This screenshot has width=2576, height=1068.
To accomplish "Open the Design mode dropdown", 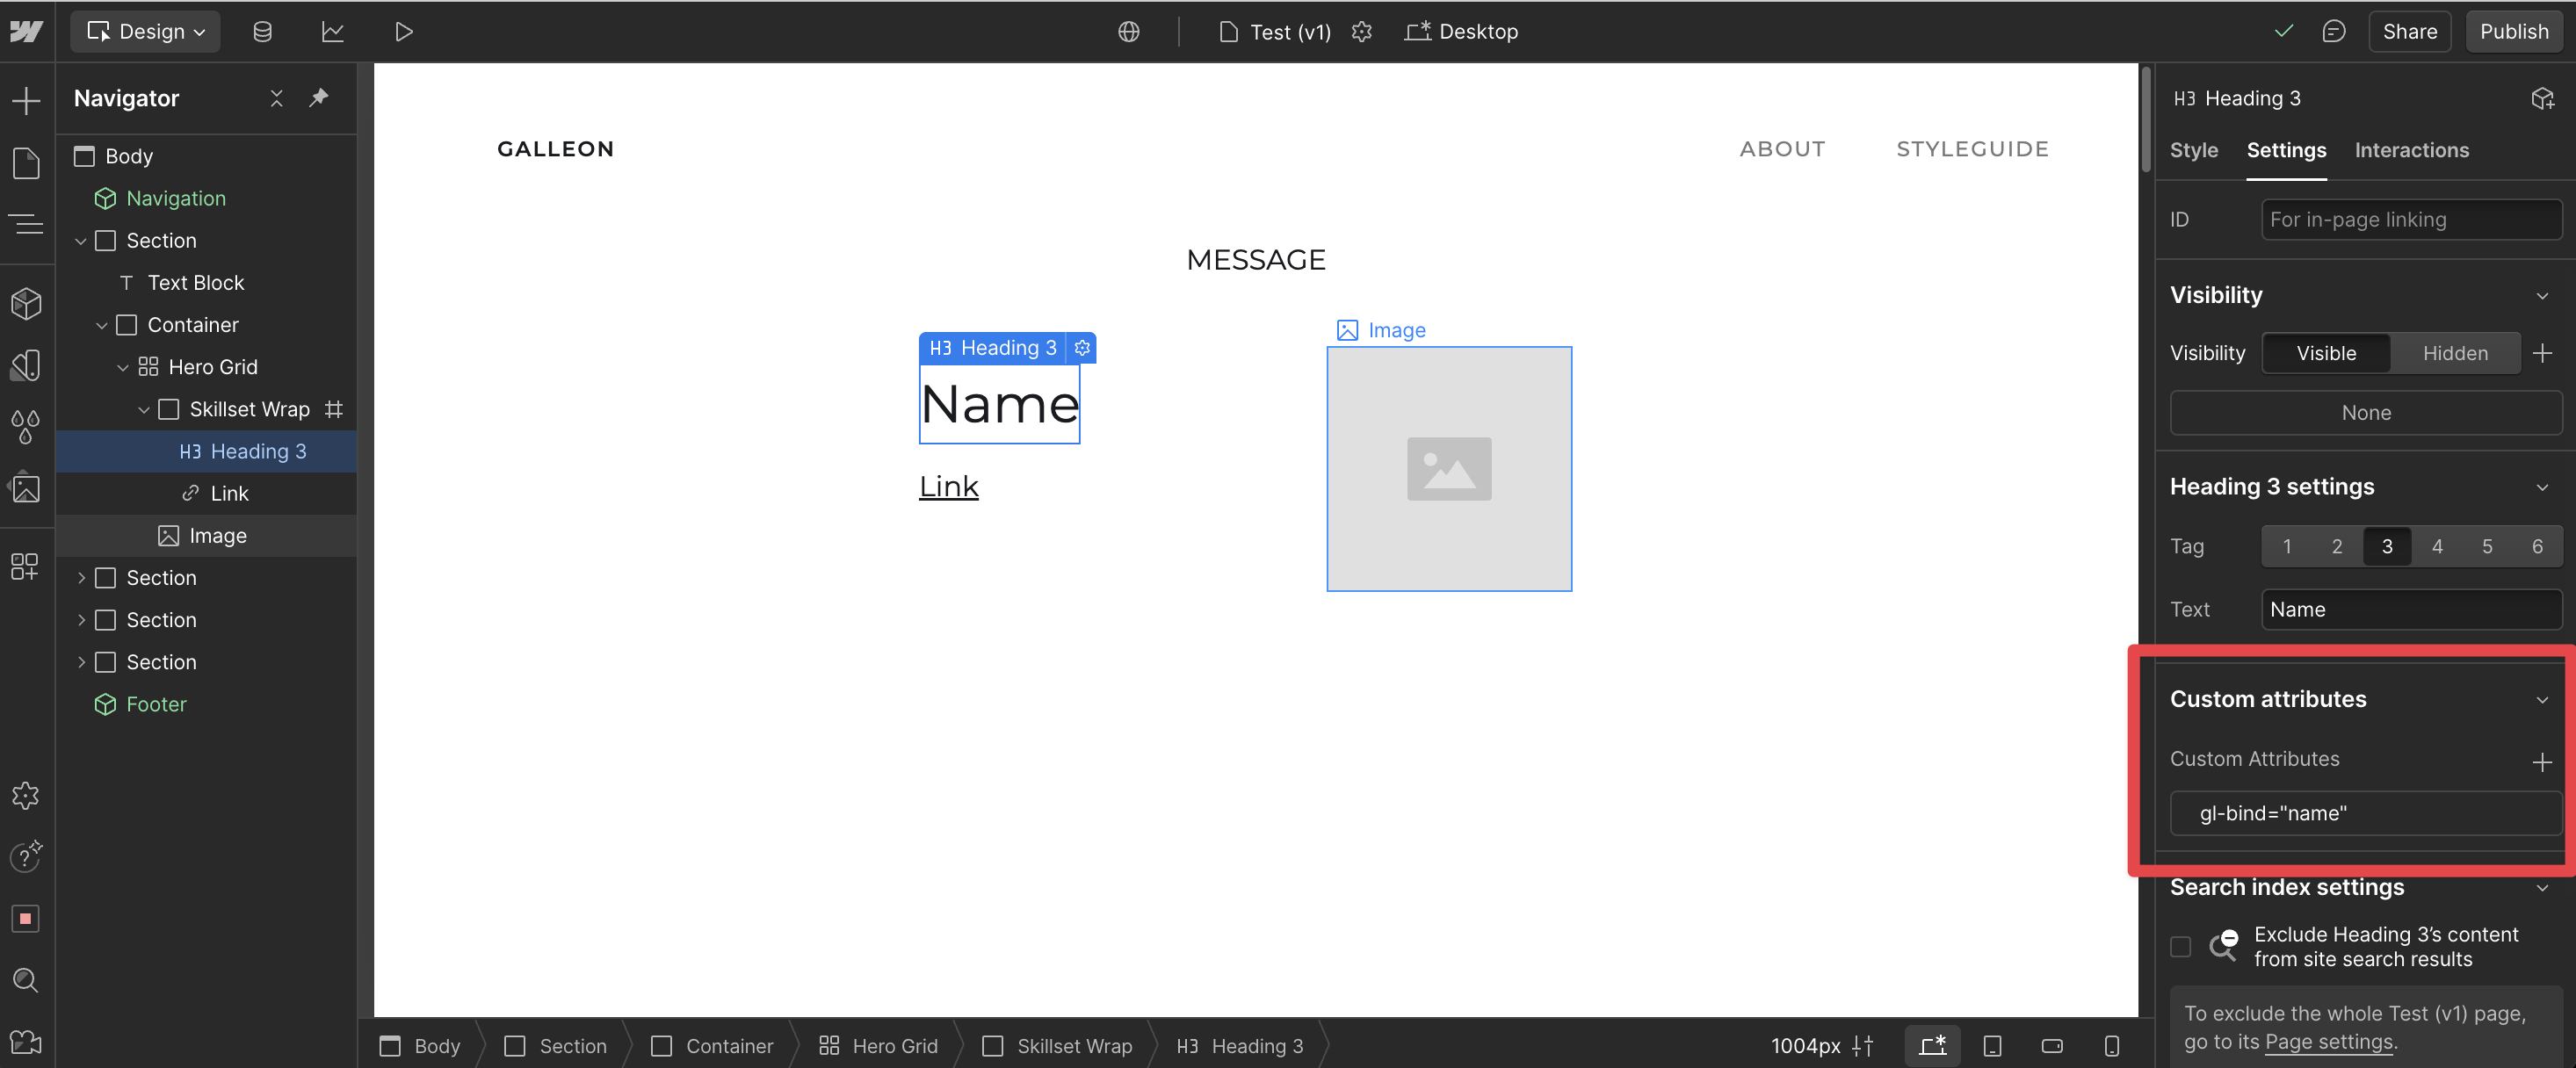I will [x=146, y=32].
